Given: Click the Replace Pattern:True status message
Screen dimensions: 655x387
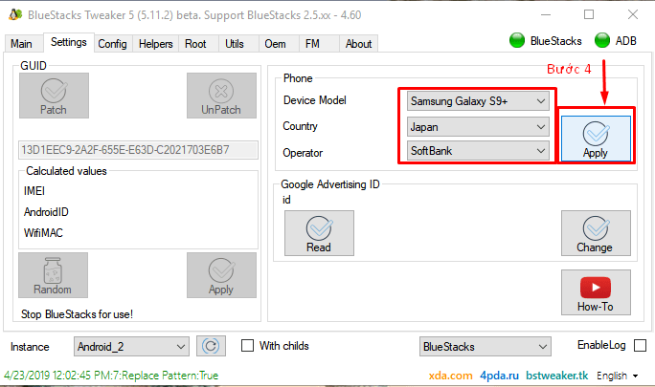Looking at the screenshot, I should tap(111, 376).
